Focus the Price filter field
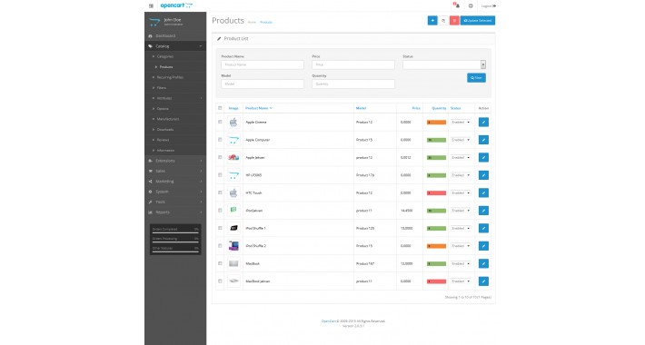Screen dimensions: 645x345 point(353,64)
